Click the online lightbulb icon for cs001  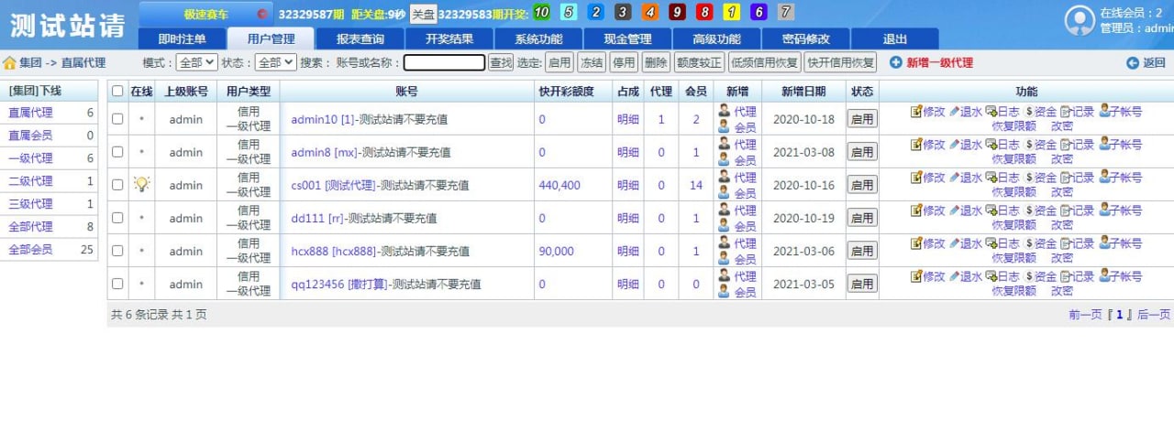pyautogui.click(x=141, y=184)
